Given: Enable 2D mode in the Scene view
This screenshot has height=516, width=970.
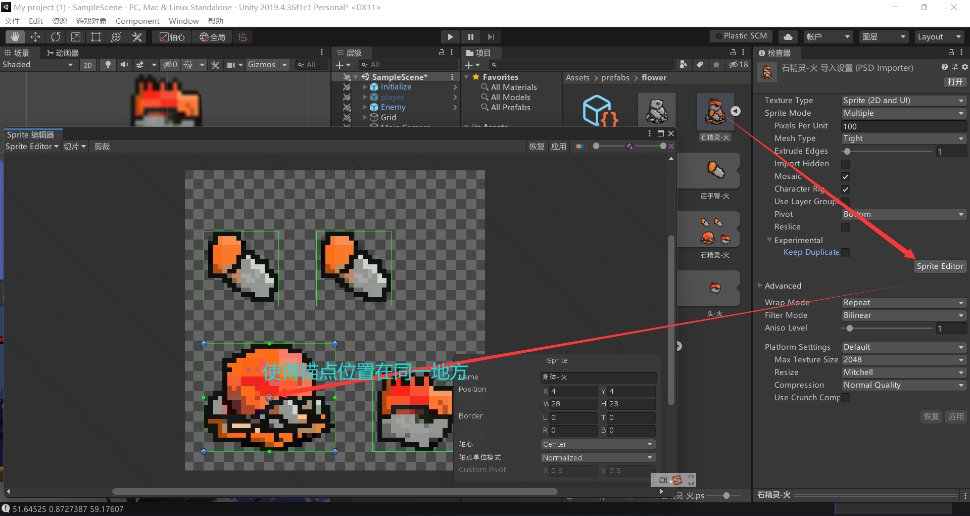Looking at the screenshot, I should click(x=87, y=65).
